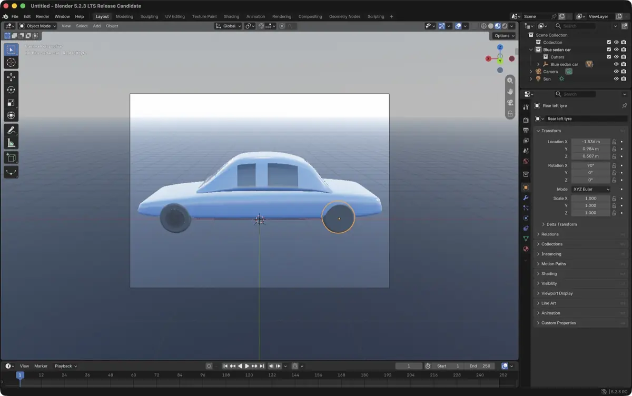Open the Object Data green triangle tab

click(526, 239)
